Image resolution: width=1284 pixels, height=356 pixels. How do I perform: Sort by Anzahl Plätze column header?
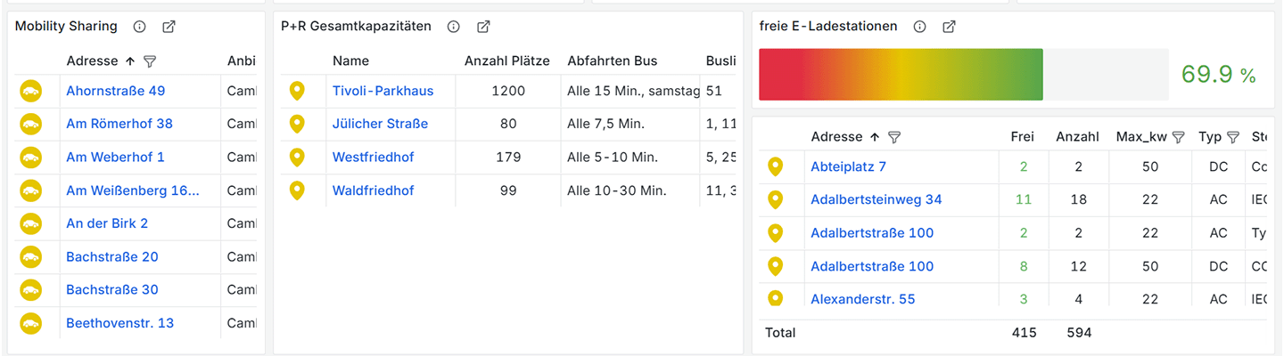508,61
